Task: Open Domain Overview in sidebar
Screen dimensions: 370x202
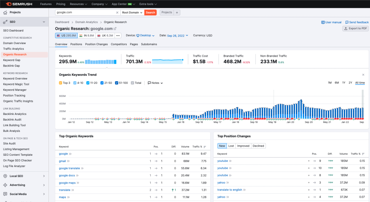Action: point(14,43)
